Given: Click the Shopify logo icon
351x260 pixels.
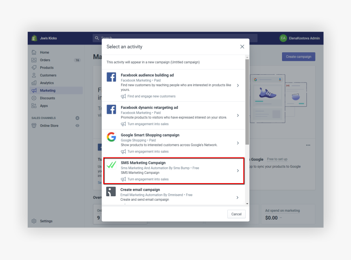Looking at the screenshot, I should pos(34,38).
